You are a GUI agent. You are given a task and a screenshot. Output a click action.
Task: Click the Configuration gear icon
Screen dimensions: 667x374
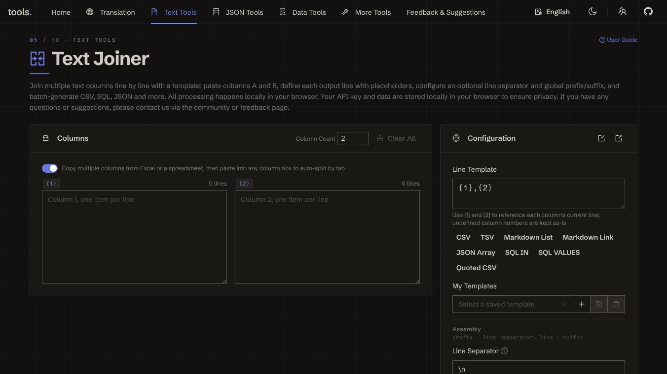(x=456, y=138)
